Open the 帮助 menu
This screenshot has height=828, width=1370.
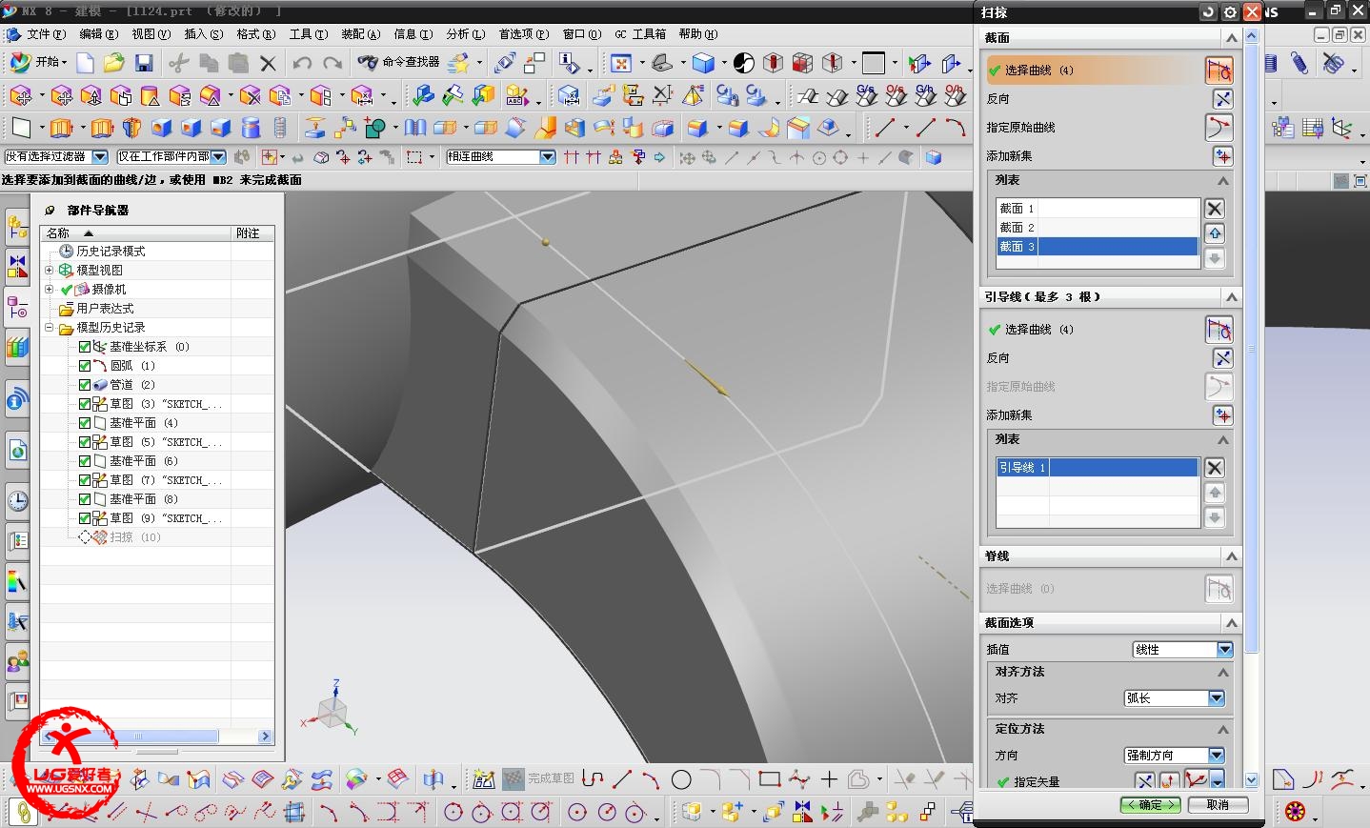(698, 34)
